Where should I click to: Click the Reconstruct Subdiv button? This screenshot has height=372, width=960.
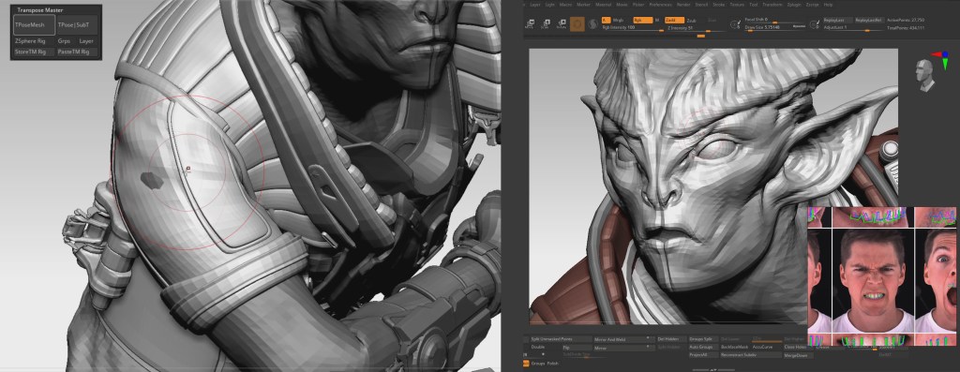[750, 355]
